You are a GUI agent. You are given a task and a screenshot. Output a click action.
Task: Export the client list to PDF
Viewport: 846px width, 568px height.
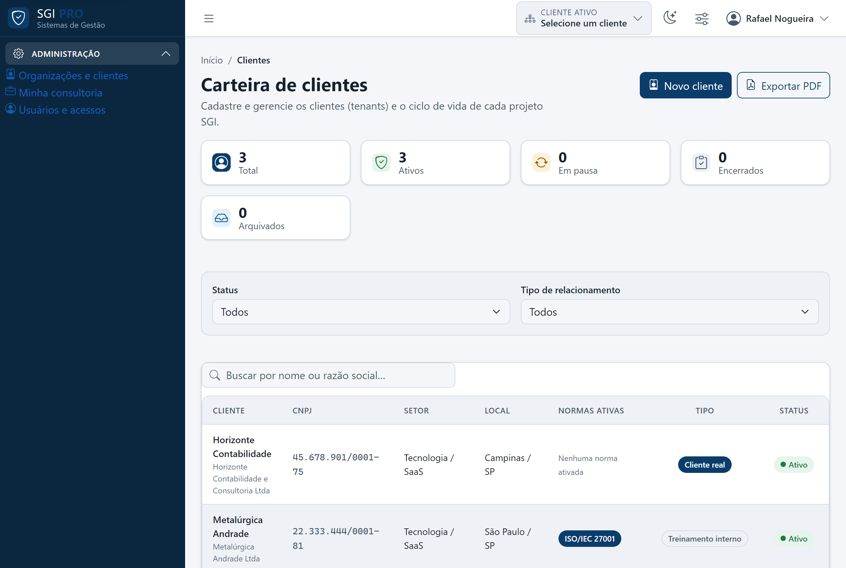point(783,85)
